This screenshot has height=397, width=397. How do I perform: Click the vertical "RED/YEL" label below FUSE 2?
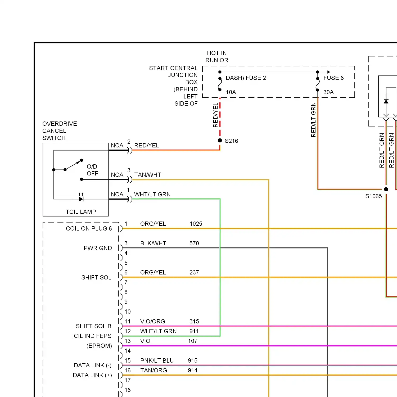[x=215, y=115]
